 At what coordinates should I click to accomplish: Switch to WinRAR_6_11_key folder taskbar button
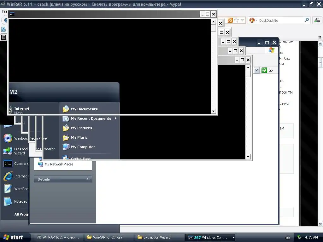pos(109,237)
